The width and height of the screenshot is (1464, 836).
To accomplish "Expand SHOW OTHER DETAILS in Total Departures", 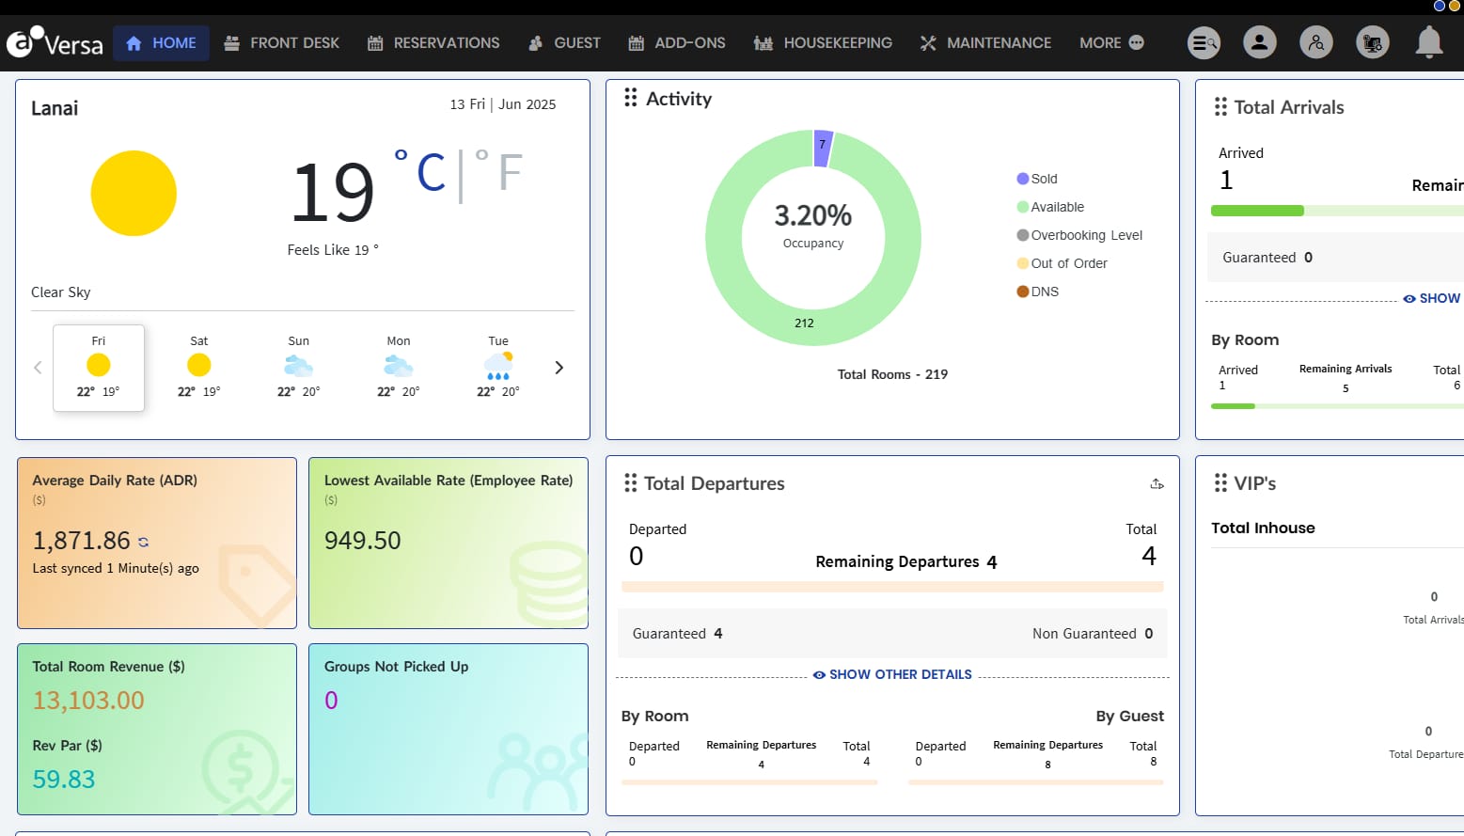I will 891,674.
